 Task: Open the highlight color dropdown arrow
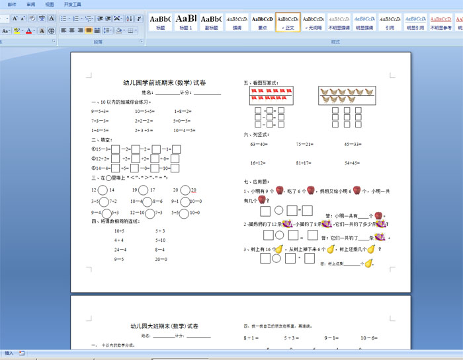(22, 30)
